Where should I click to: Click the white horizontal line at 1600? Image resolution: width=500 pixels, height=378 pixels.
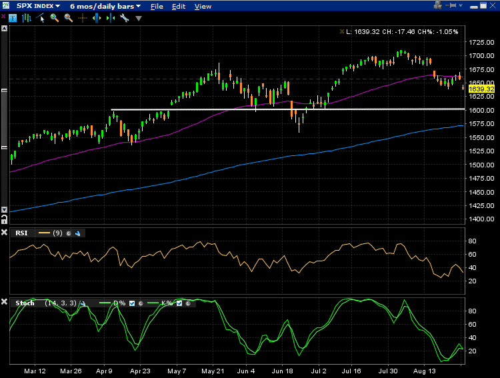[287, 109]
